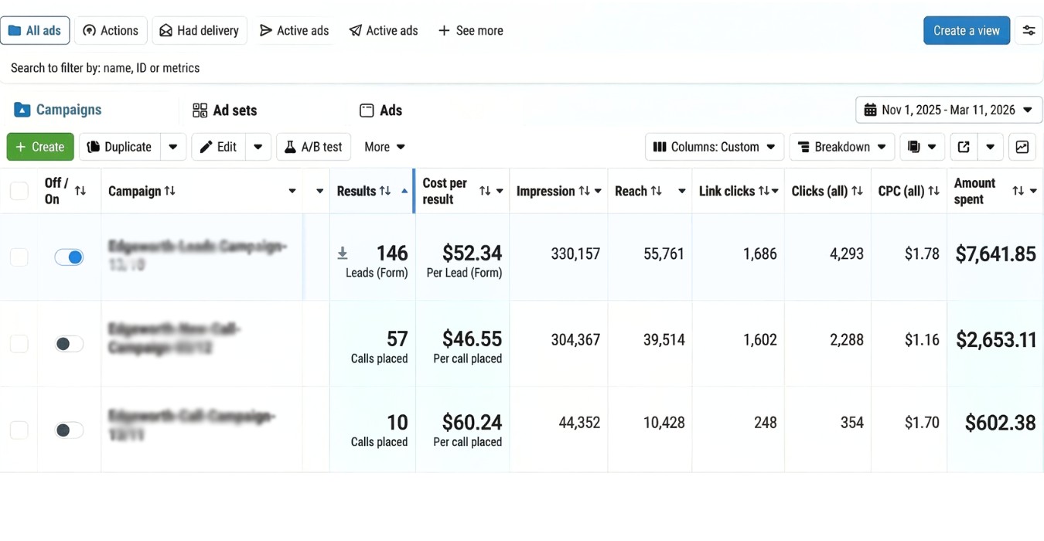Click the Create a view button
The height and width of the screenshot is (541, 1044).
pos(966,30)
